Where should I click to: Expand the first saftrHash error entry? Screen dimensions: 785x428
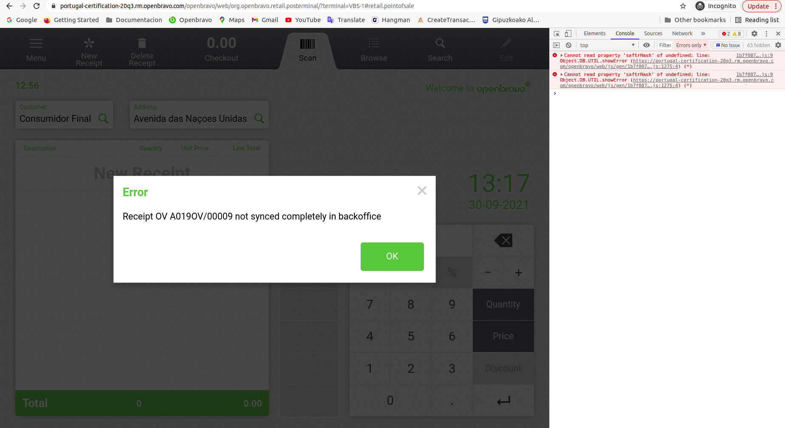click(562, 55)
